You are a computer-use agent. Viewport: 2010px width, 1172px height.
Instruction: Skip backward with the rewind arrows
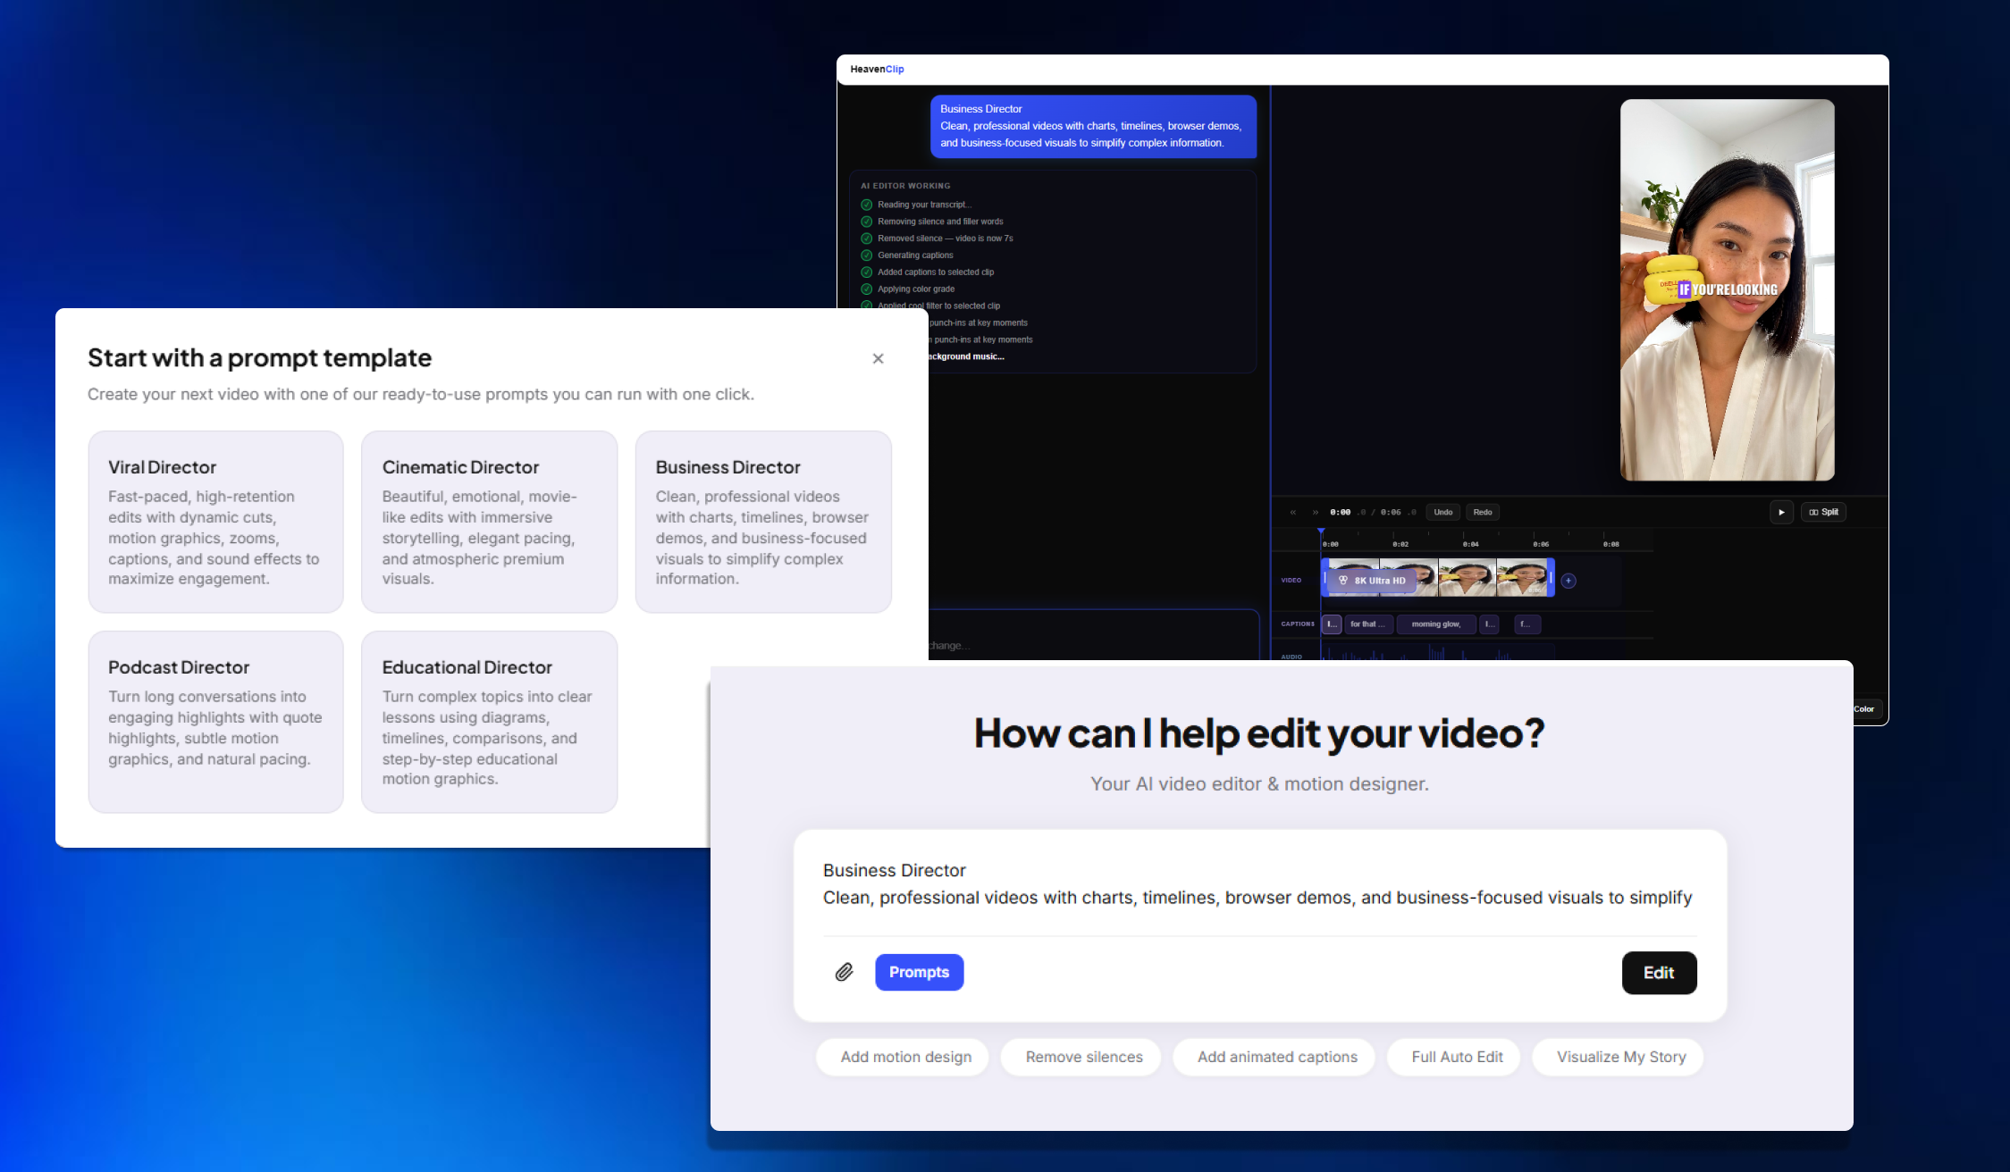point(1292,512)
